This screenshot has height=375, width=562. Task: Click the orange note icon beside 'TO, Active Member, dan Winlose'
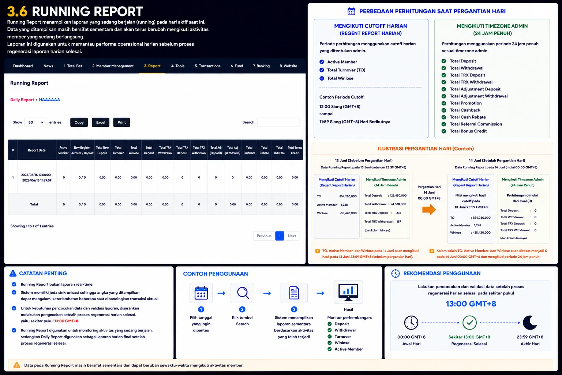(x=318, y=251)
